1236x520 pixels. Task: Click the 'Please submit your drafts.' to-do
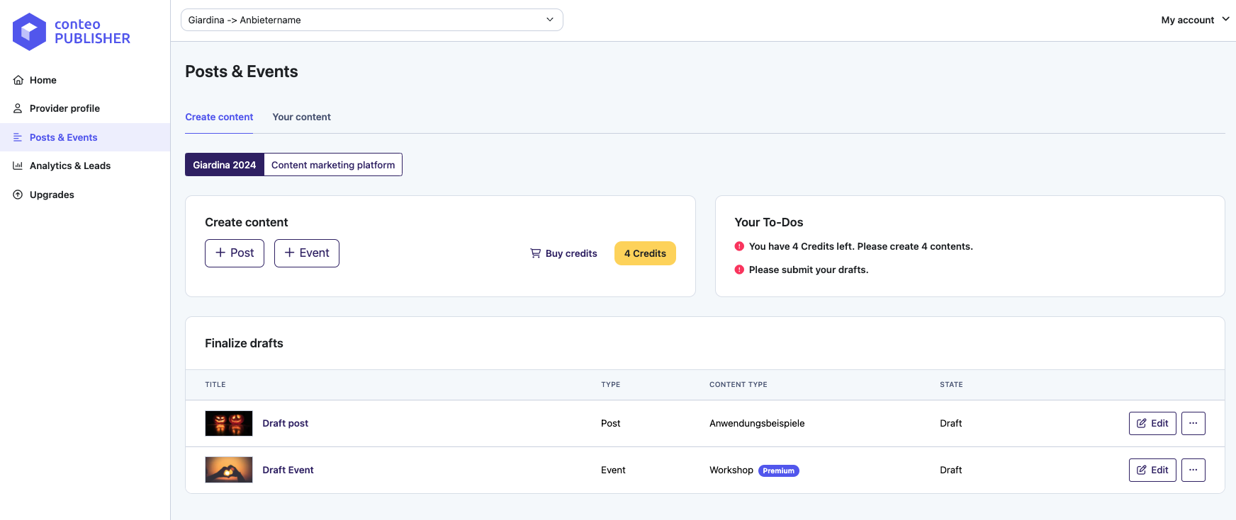coord(809,270)
